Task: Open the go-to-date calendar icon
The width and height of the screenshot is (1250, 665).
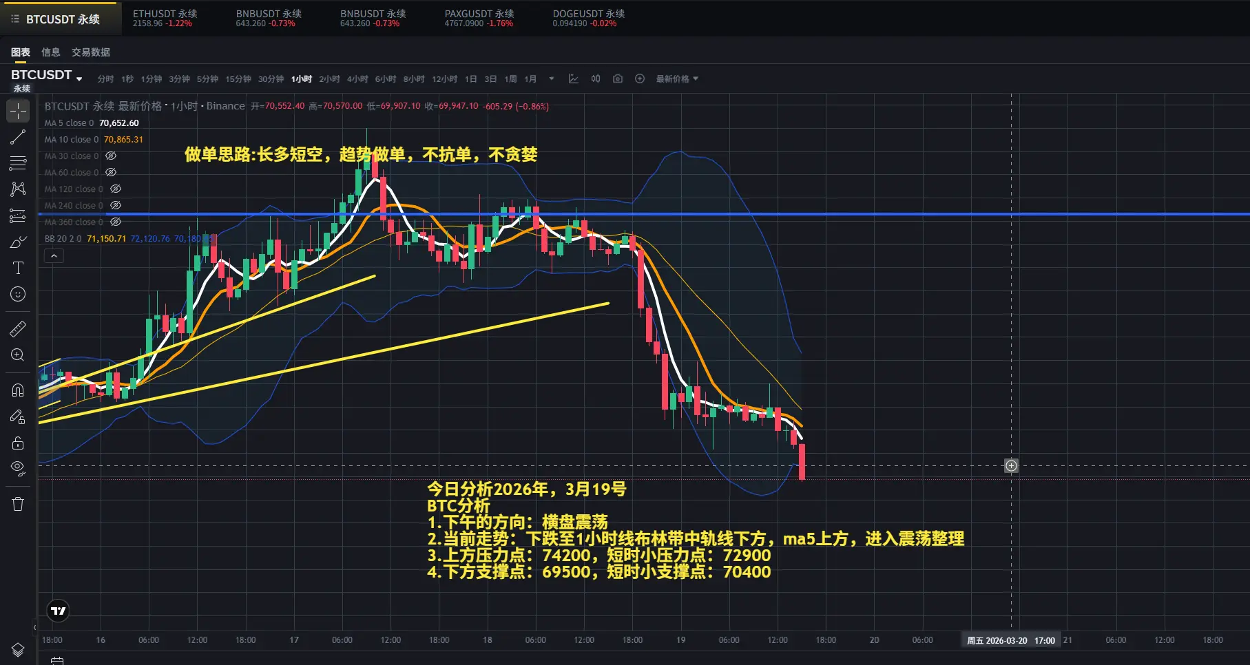Action: (x=57, y=661)
